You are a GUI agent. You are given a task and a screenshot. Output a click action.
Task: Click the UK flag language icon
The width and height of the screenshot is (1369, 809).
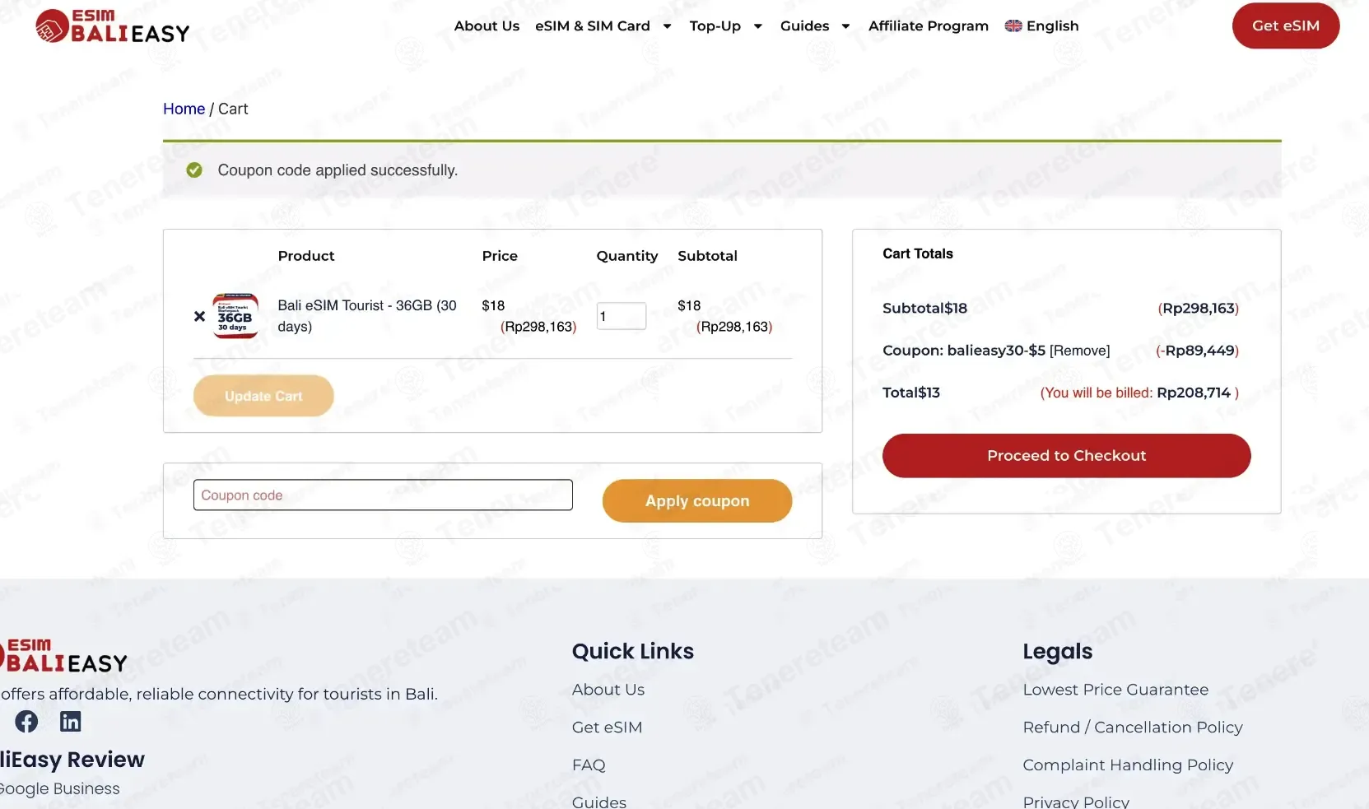pyautogui.click(x=1013, y=26)
